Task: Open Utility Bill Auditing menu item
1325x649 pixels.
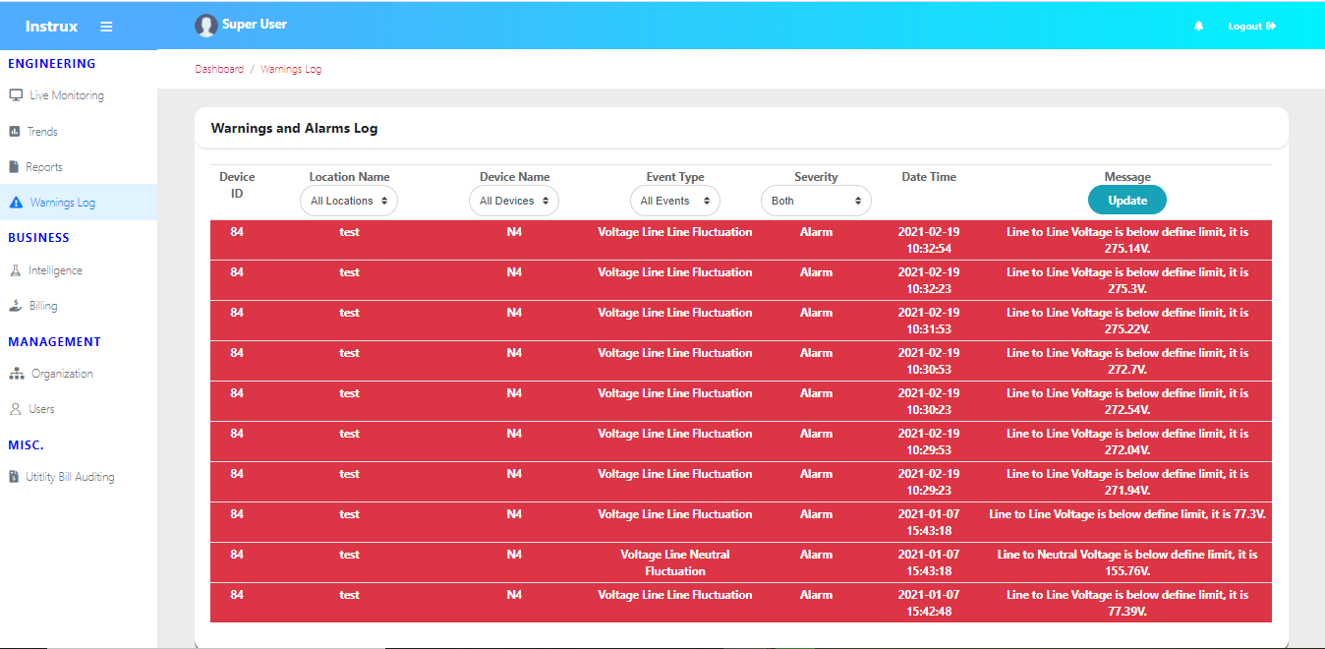Action: tap(70, 477)
